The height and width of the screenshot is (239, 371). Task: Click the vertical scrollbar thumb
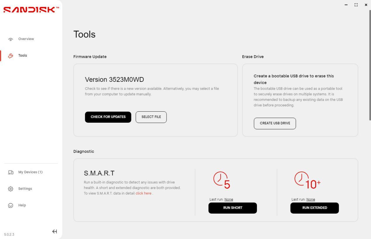click(370, 65)
